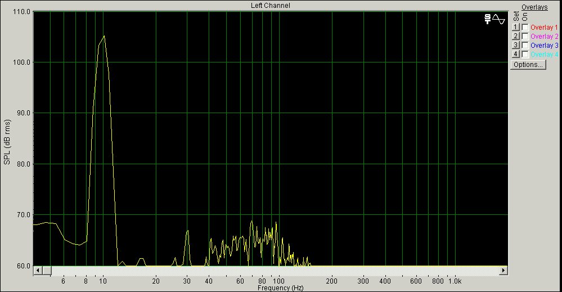Click the scrollbar right arrow
Viewport: 562px width, 292px height.
click(x=503, y=270)
